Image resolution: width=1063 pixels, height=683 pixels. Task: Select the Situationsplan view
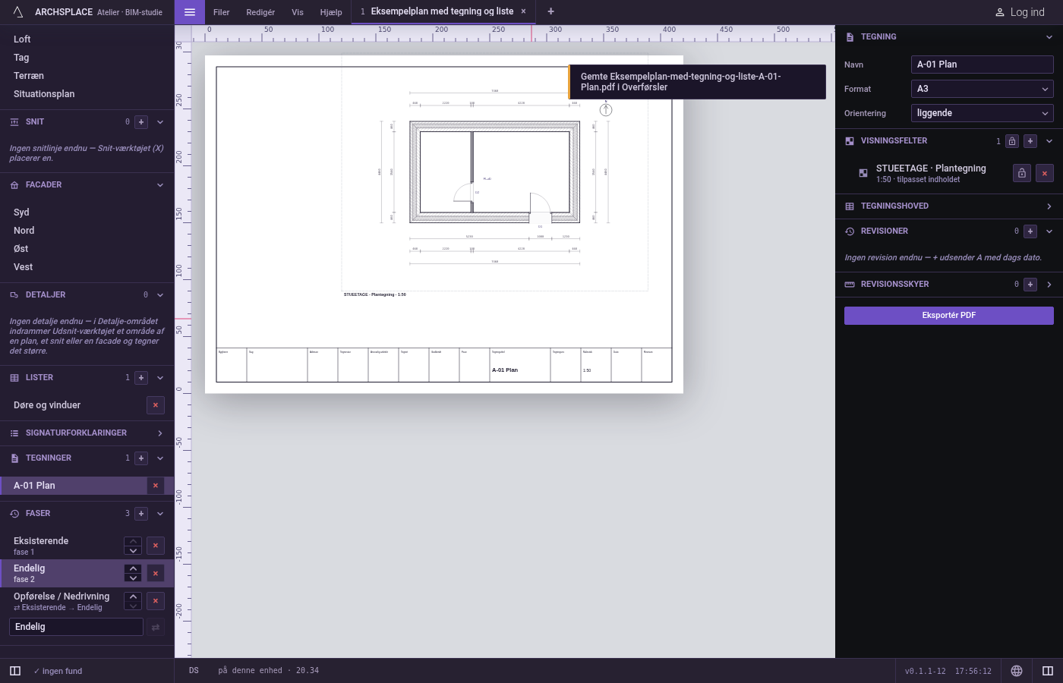click(87, 94)
